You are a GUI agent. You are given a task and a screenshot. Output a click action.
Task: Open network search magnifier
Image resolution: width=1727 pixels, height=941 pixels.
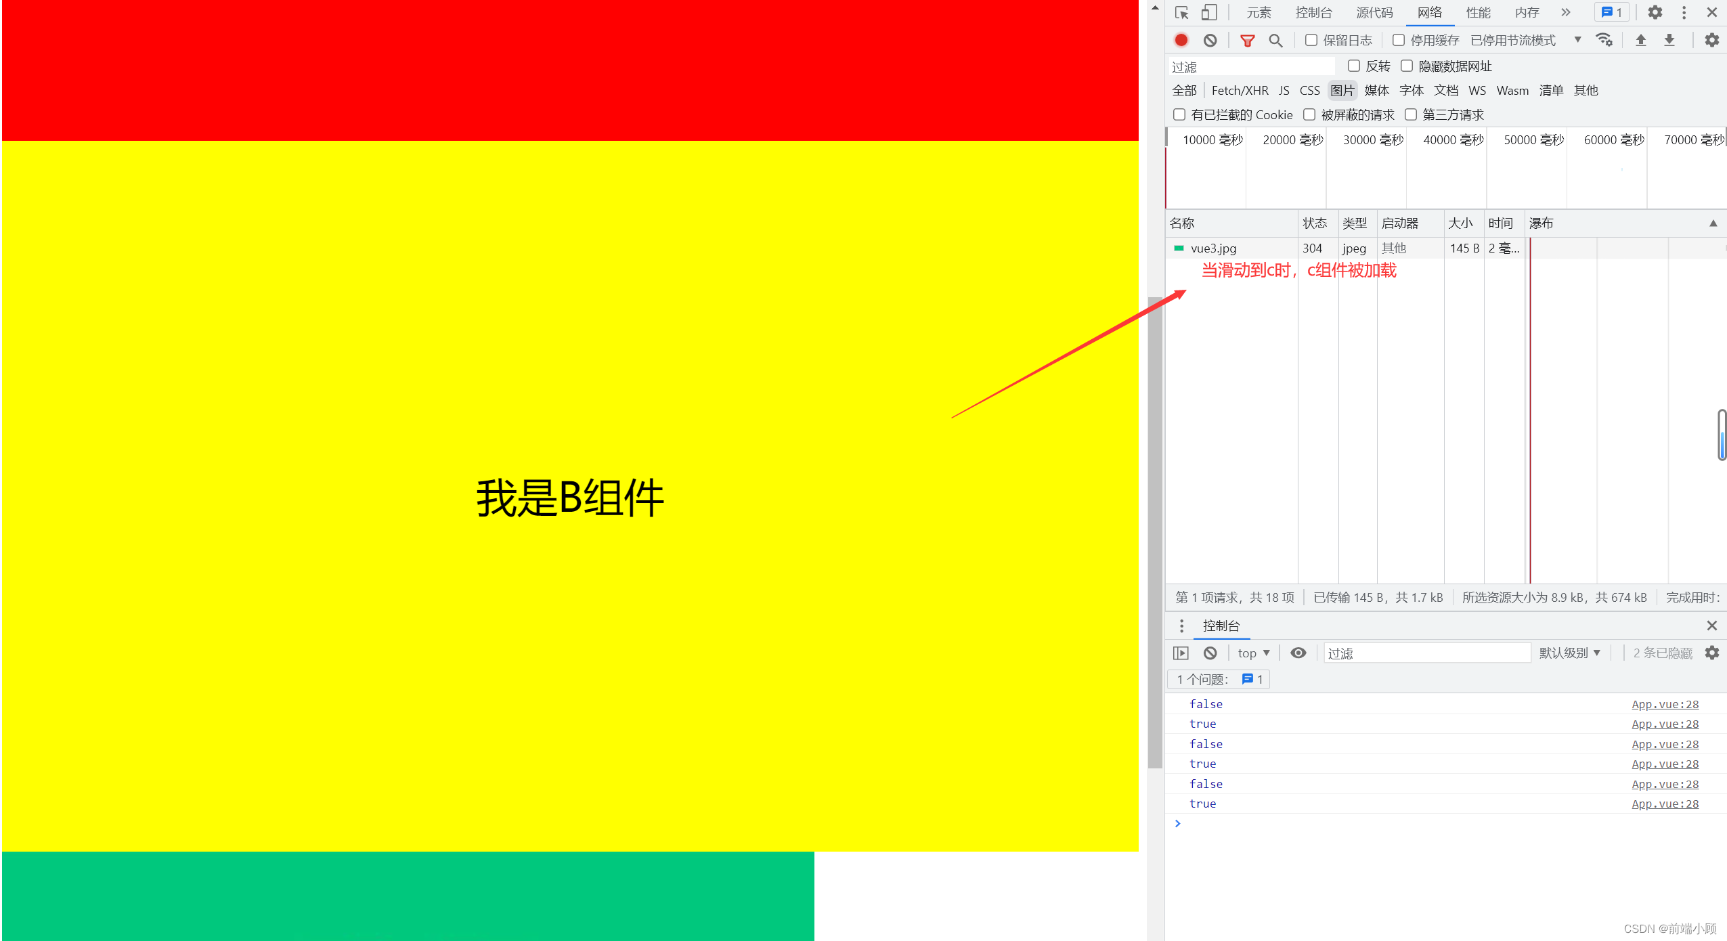pos(1275,41)
